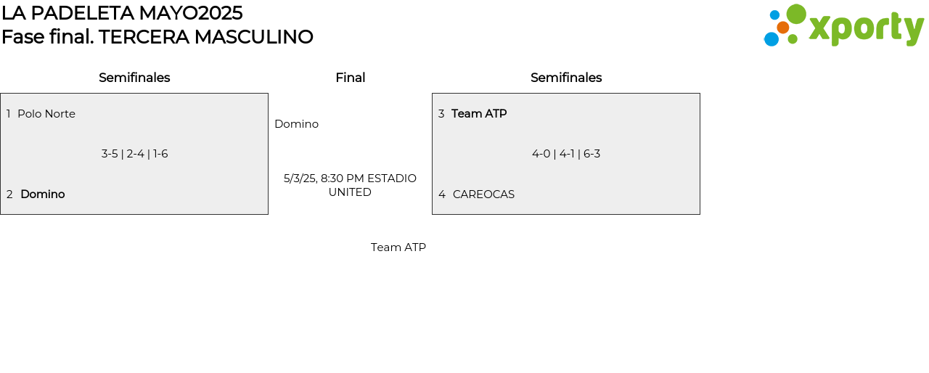This screenshot has width=929, height=373.
Task: Click the Final column heading
Action: pos(350,78)
